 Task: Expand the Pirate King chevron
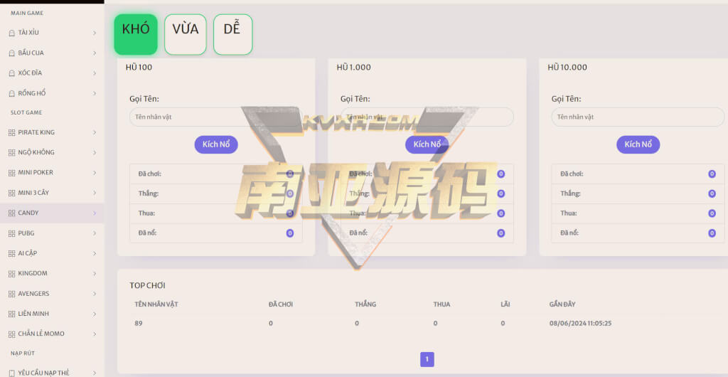[95, 132]
